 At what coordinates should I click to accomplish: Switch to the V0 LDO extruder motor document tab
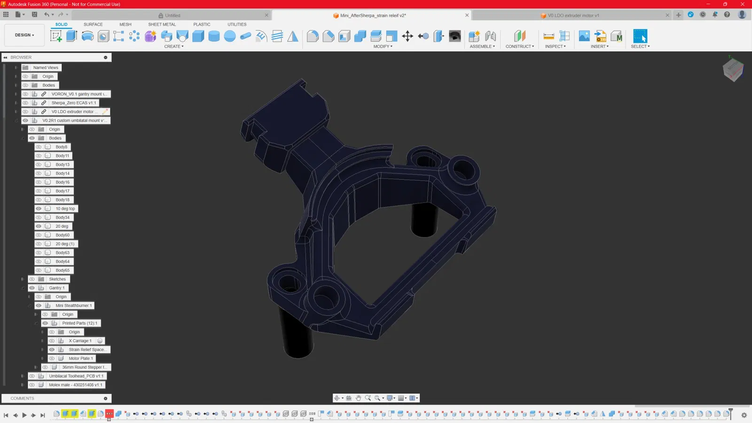[573, 16]
